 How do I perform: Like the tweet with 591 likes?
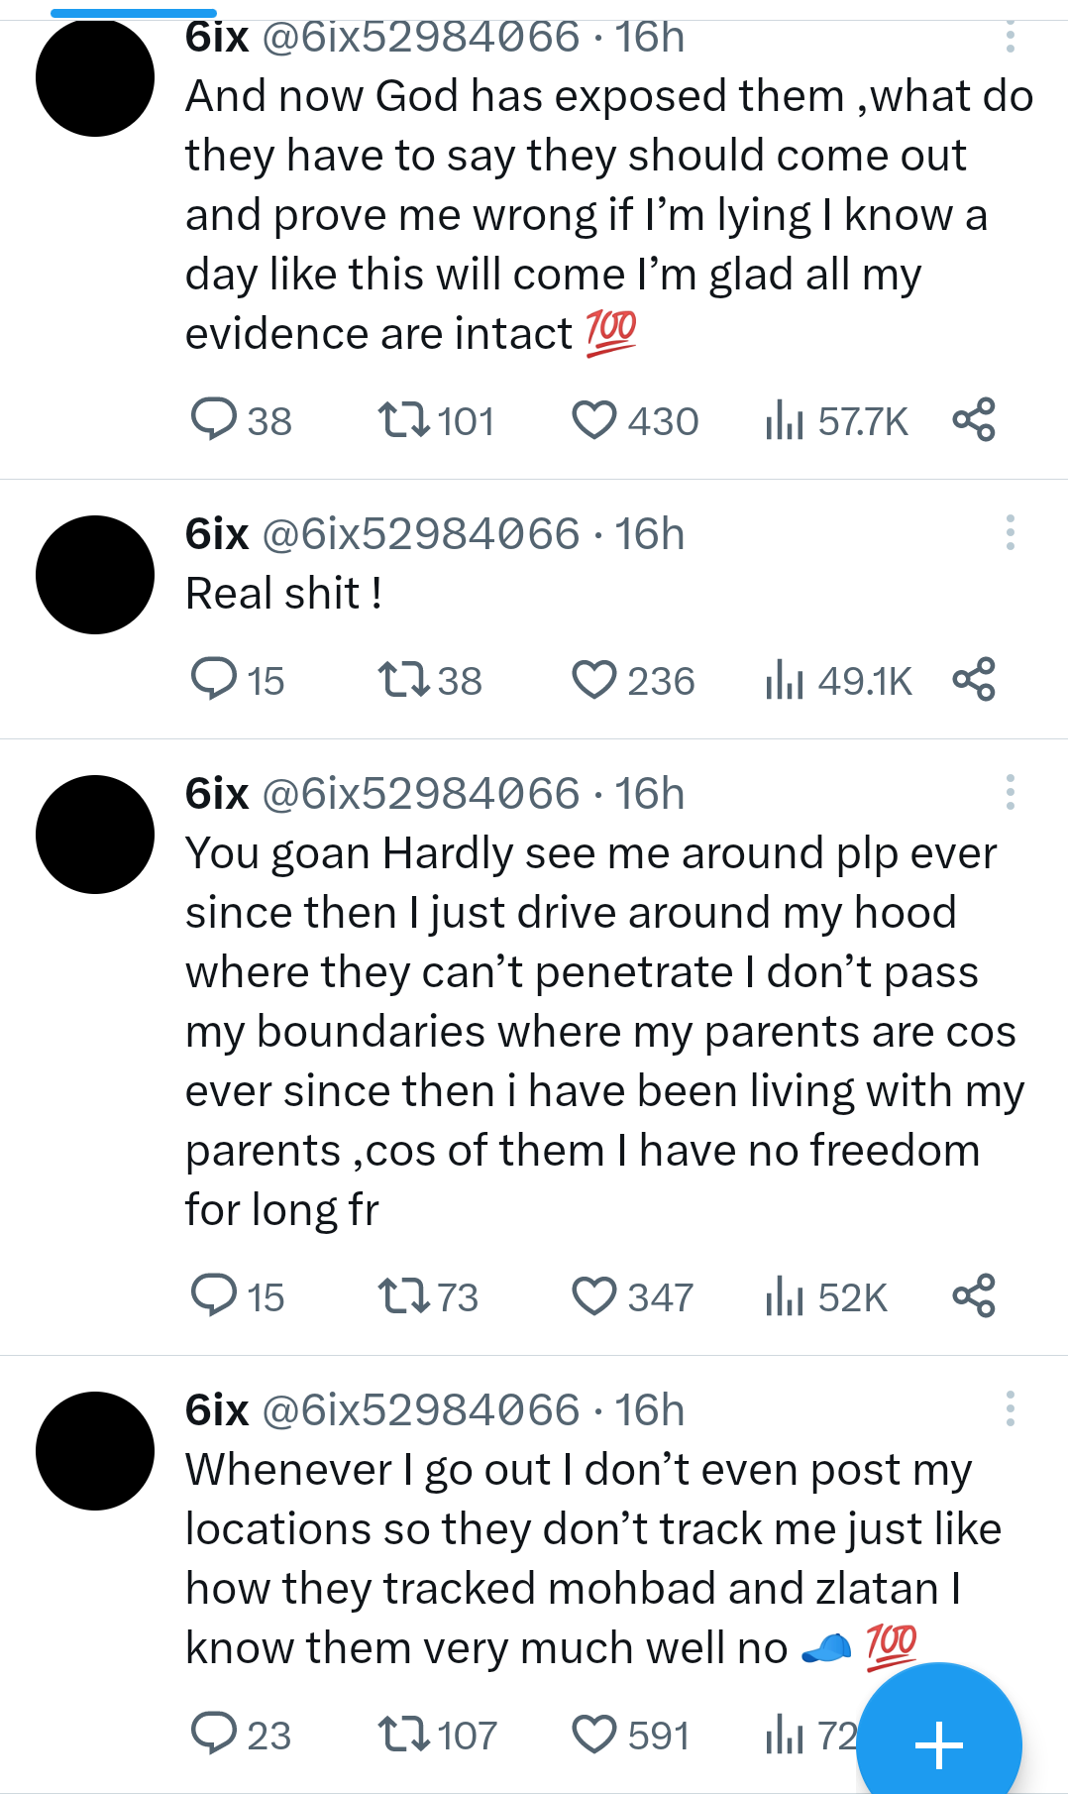click(594, 1735)
